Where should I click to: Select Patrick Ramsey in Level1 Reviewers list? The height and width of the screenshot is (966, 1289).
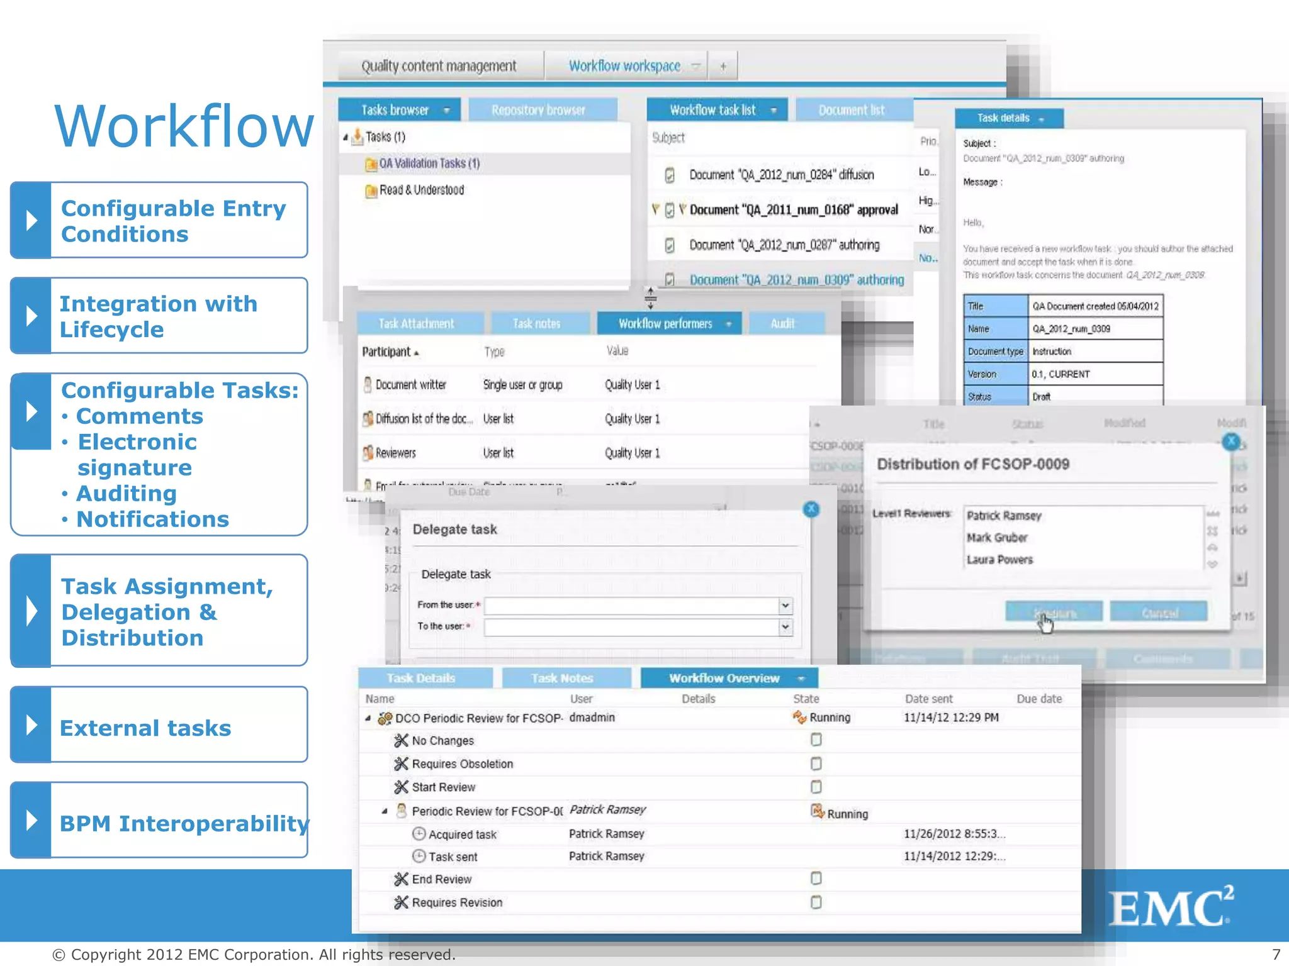point(1004,516)
